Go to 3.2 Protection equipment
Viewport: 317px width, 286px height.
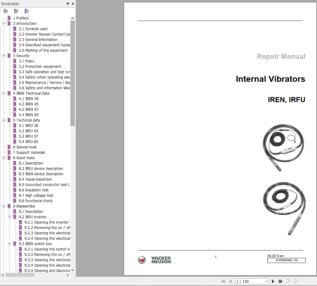click(40, 67)
